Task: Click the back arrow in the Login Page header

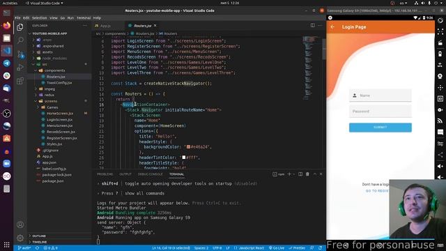Action: 332,26
